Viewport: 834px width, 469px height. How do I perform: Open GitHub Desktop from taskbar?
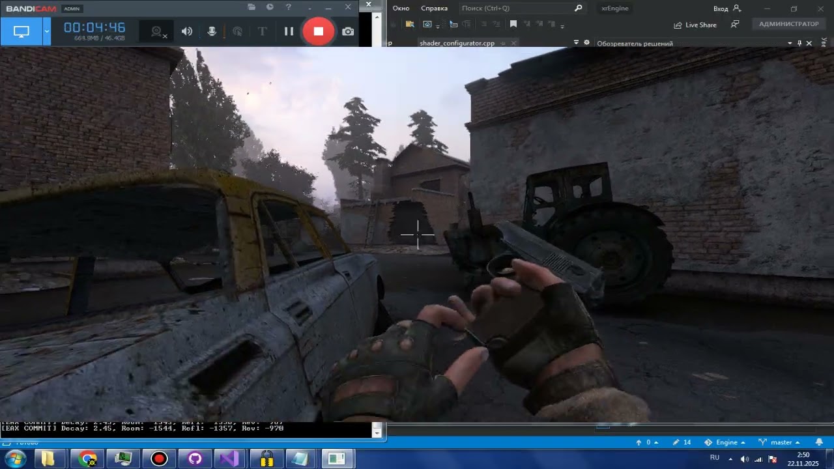pyautogui.click(x=195, y=459)
